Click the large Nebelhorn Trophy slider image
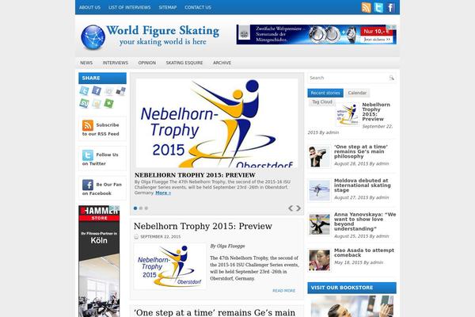The image size is (475, 317). tap(217, 123)
